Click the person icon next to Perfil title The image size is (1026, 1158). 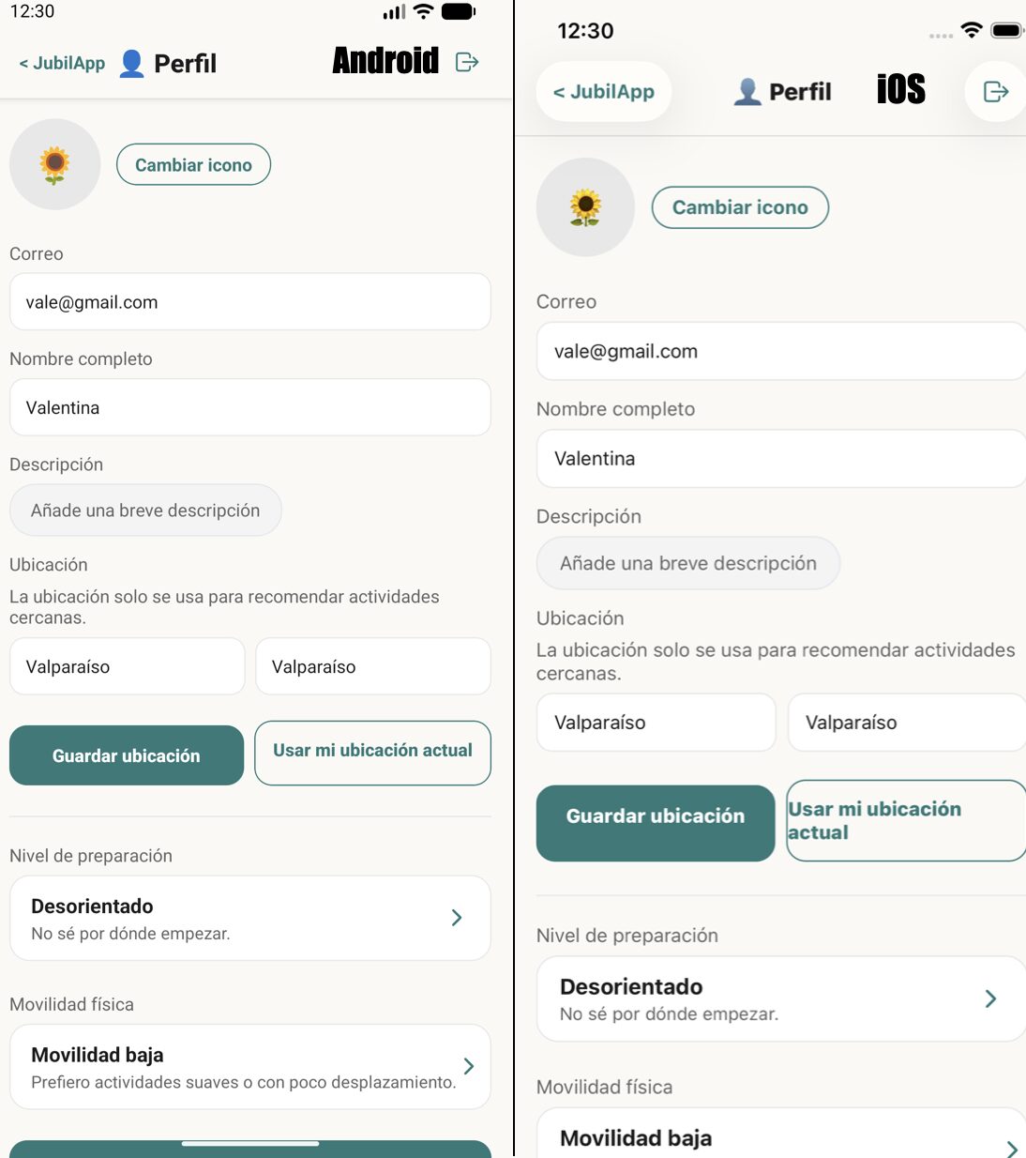point(130,62)
